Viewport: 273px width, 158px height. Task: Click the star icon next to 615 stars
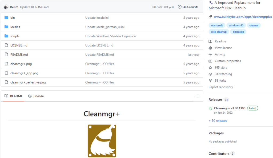coord(210,67)
